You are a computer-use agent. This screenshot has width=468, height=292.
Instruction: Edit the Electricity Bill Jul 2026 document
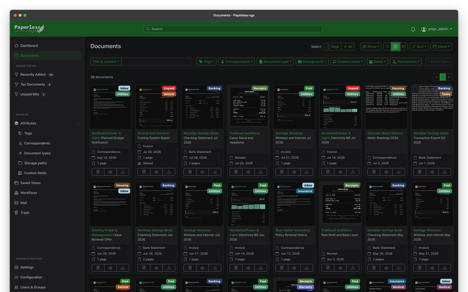328,172
